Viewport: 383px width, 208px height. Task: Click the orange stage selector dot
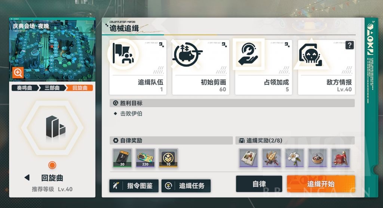(x=52, y=165)
